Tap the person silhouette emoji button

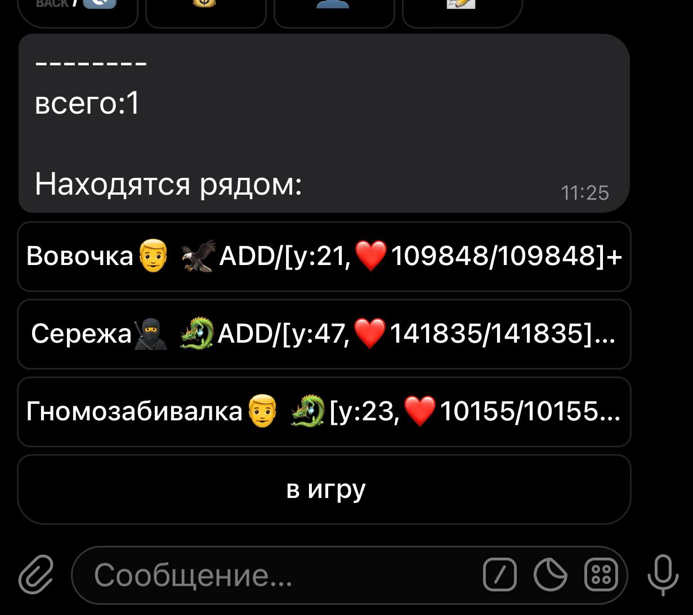[334, 11]
